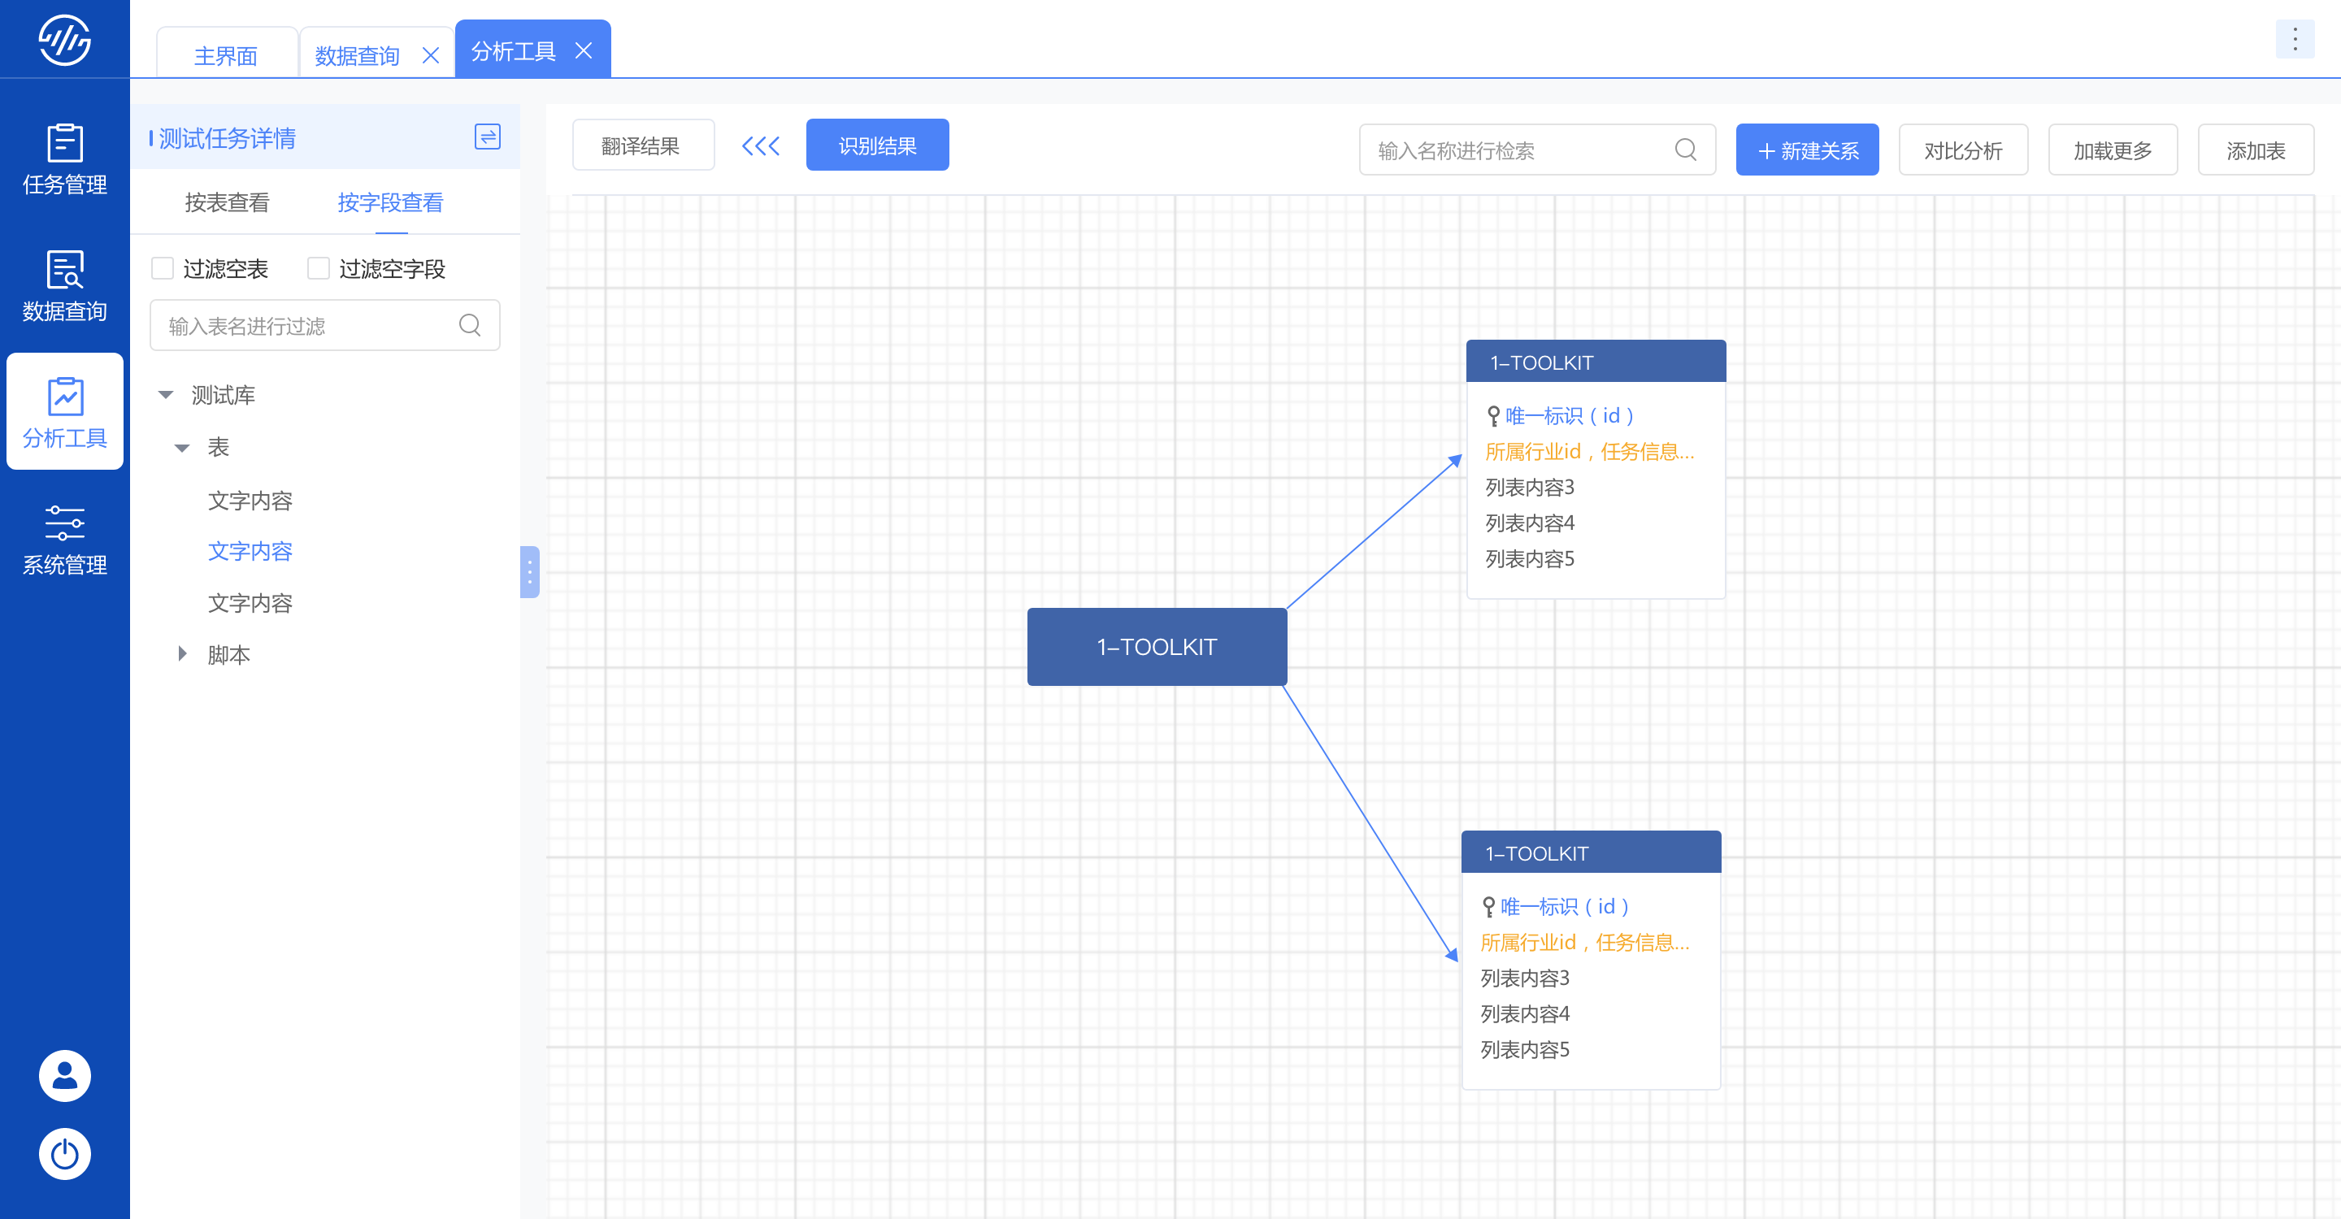Expand the 脚本 tree node
Viewport: 2341px width, 1219px height.
(x=182, y=654)
